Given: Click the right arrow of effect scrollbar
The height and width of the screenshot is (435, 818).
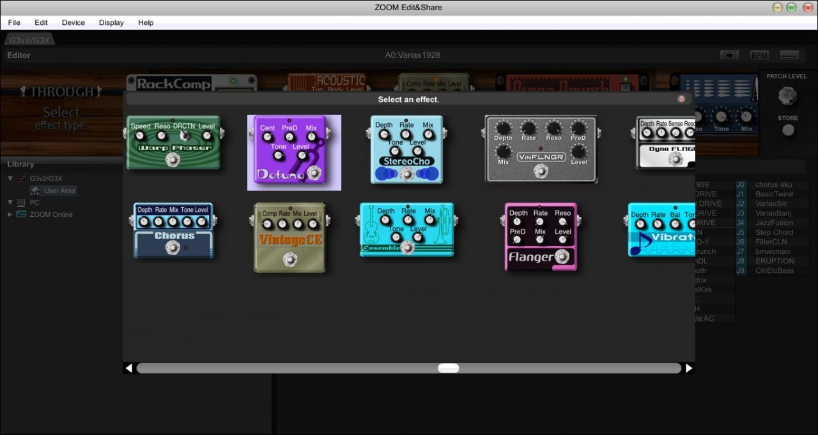Looking at the screenshot, I should tap(689, 368).
